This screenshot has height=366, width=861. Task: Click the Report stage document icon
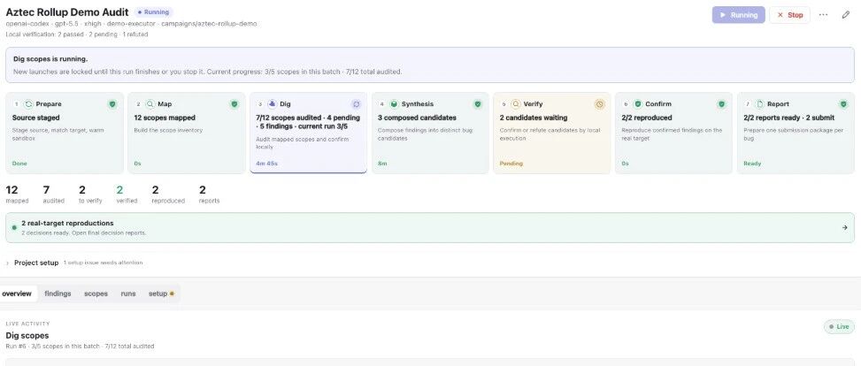click(x=760, y=103)
